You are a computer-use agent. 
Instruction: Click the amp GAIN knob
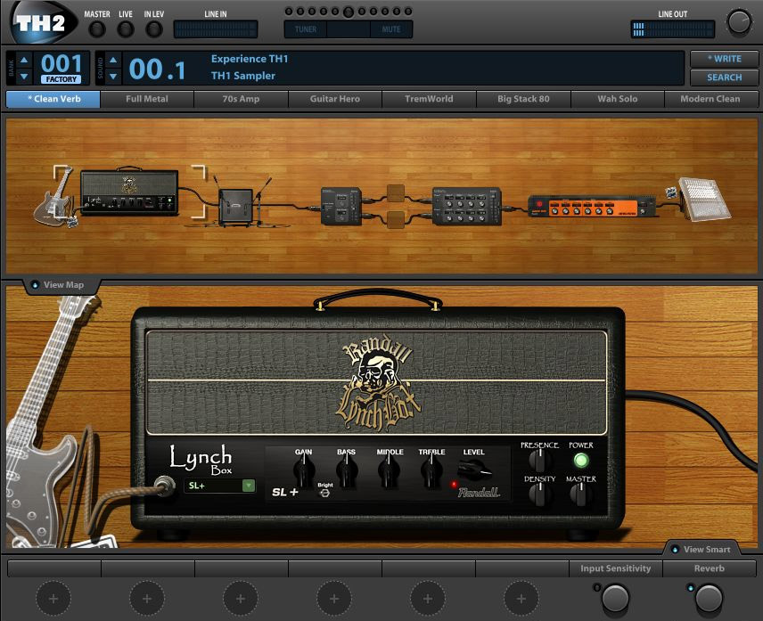point(304,470)
